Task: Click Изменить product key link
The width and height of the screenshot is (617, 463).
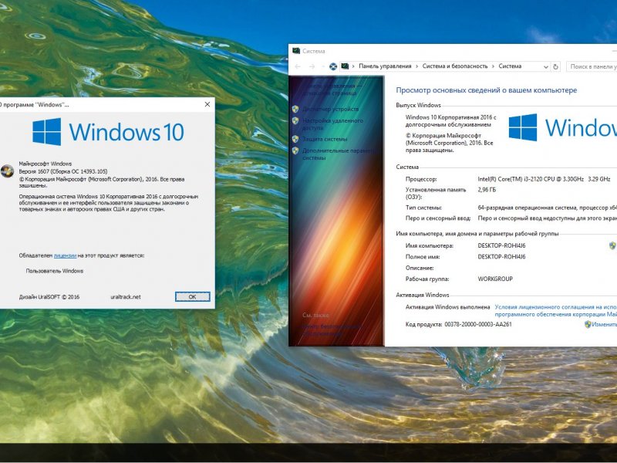Action: tap(604, 324)
